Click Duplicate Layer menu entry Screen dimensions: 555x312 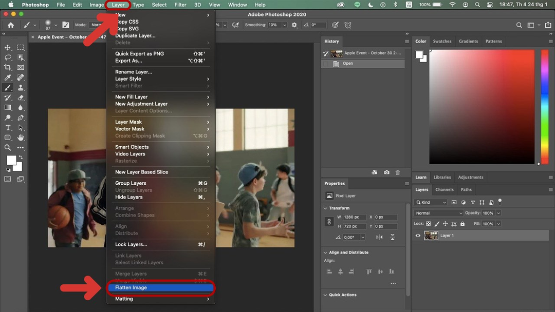[135, 36]
